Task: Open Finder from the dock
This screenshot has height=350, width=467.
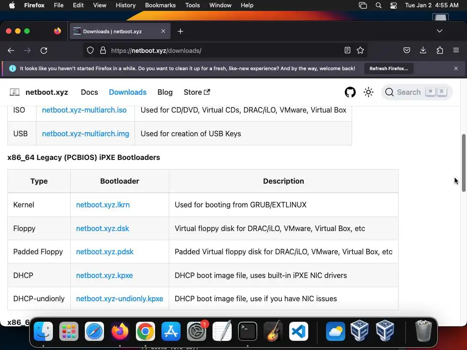Action: (x=43, y=331)
